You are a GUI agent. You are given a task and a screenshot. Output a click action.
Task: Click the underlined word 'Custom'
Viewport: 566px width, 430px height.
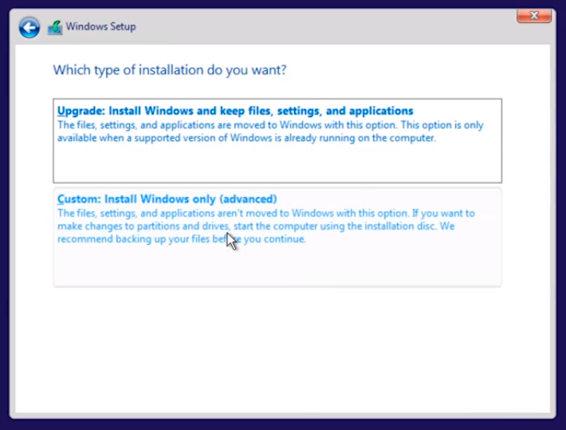coord(77,199)
